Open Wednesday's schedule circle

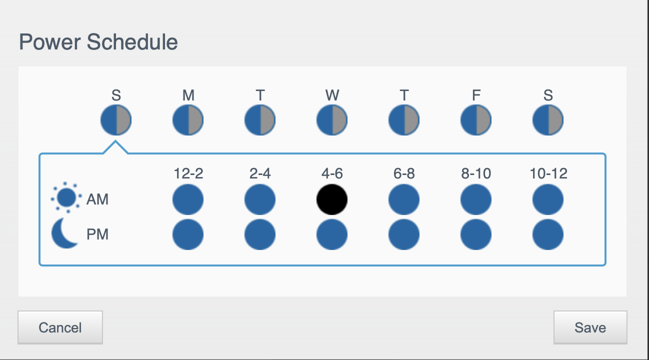click(332, 121)
